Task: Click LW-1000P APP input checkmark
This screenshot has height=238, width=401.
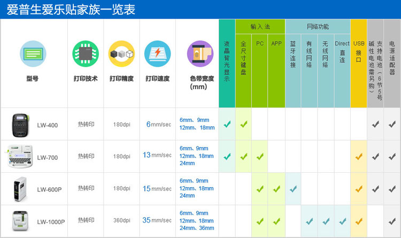Action: [276, 221]
